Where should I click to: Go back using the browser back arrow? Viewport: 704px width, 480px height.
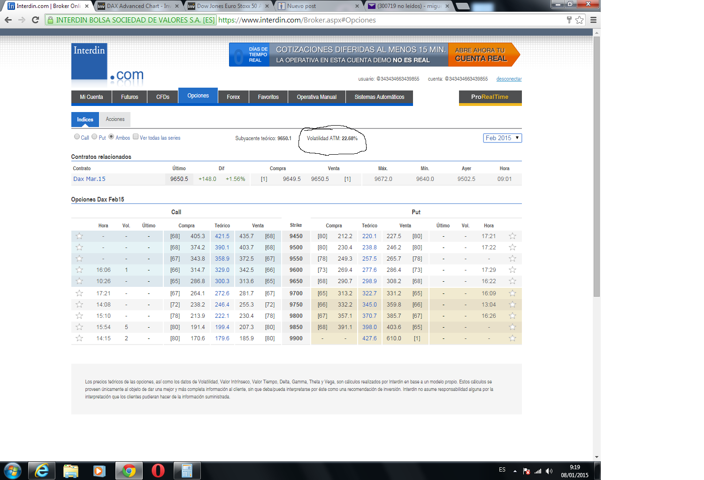(x=8, y=20)
